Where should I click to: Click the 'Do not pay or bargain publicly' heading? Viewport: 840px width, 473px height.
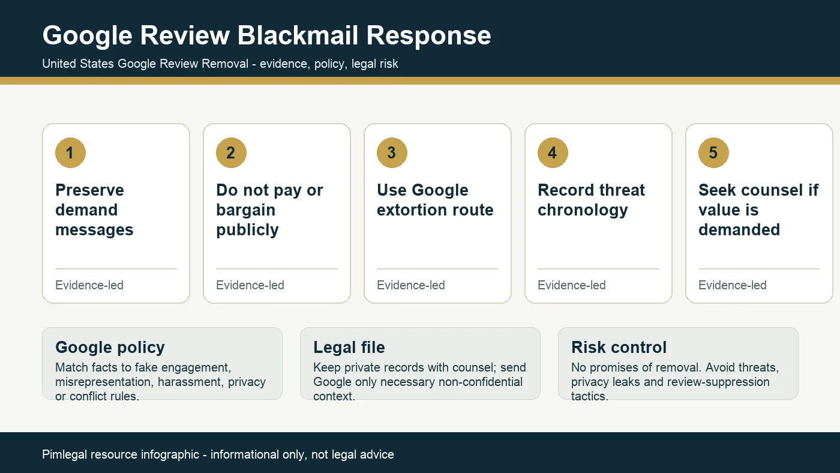click(x=269, y=210)
